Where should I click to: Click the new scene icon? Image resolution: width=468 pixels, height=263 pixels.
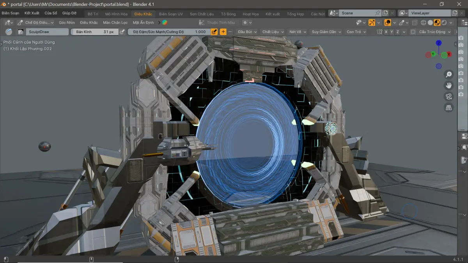pos(385,13)
